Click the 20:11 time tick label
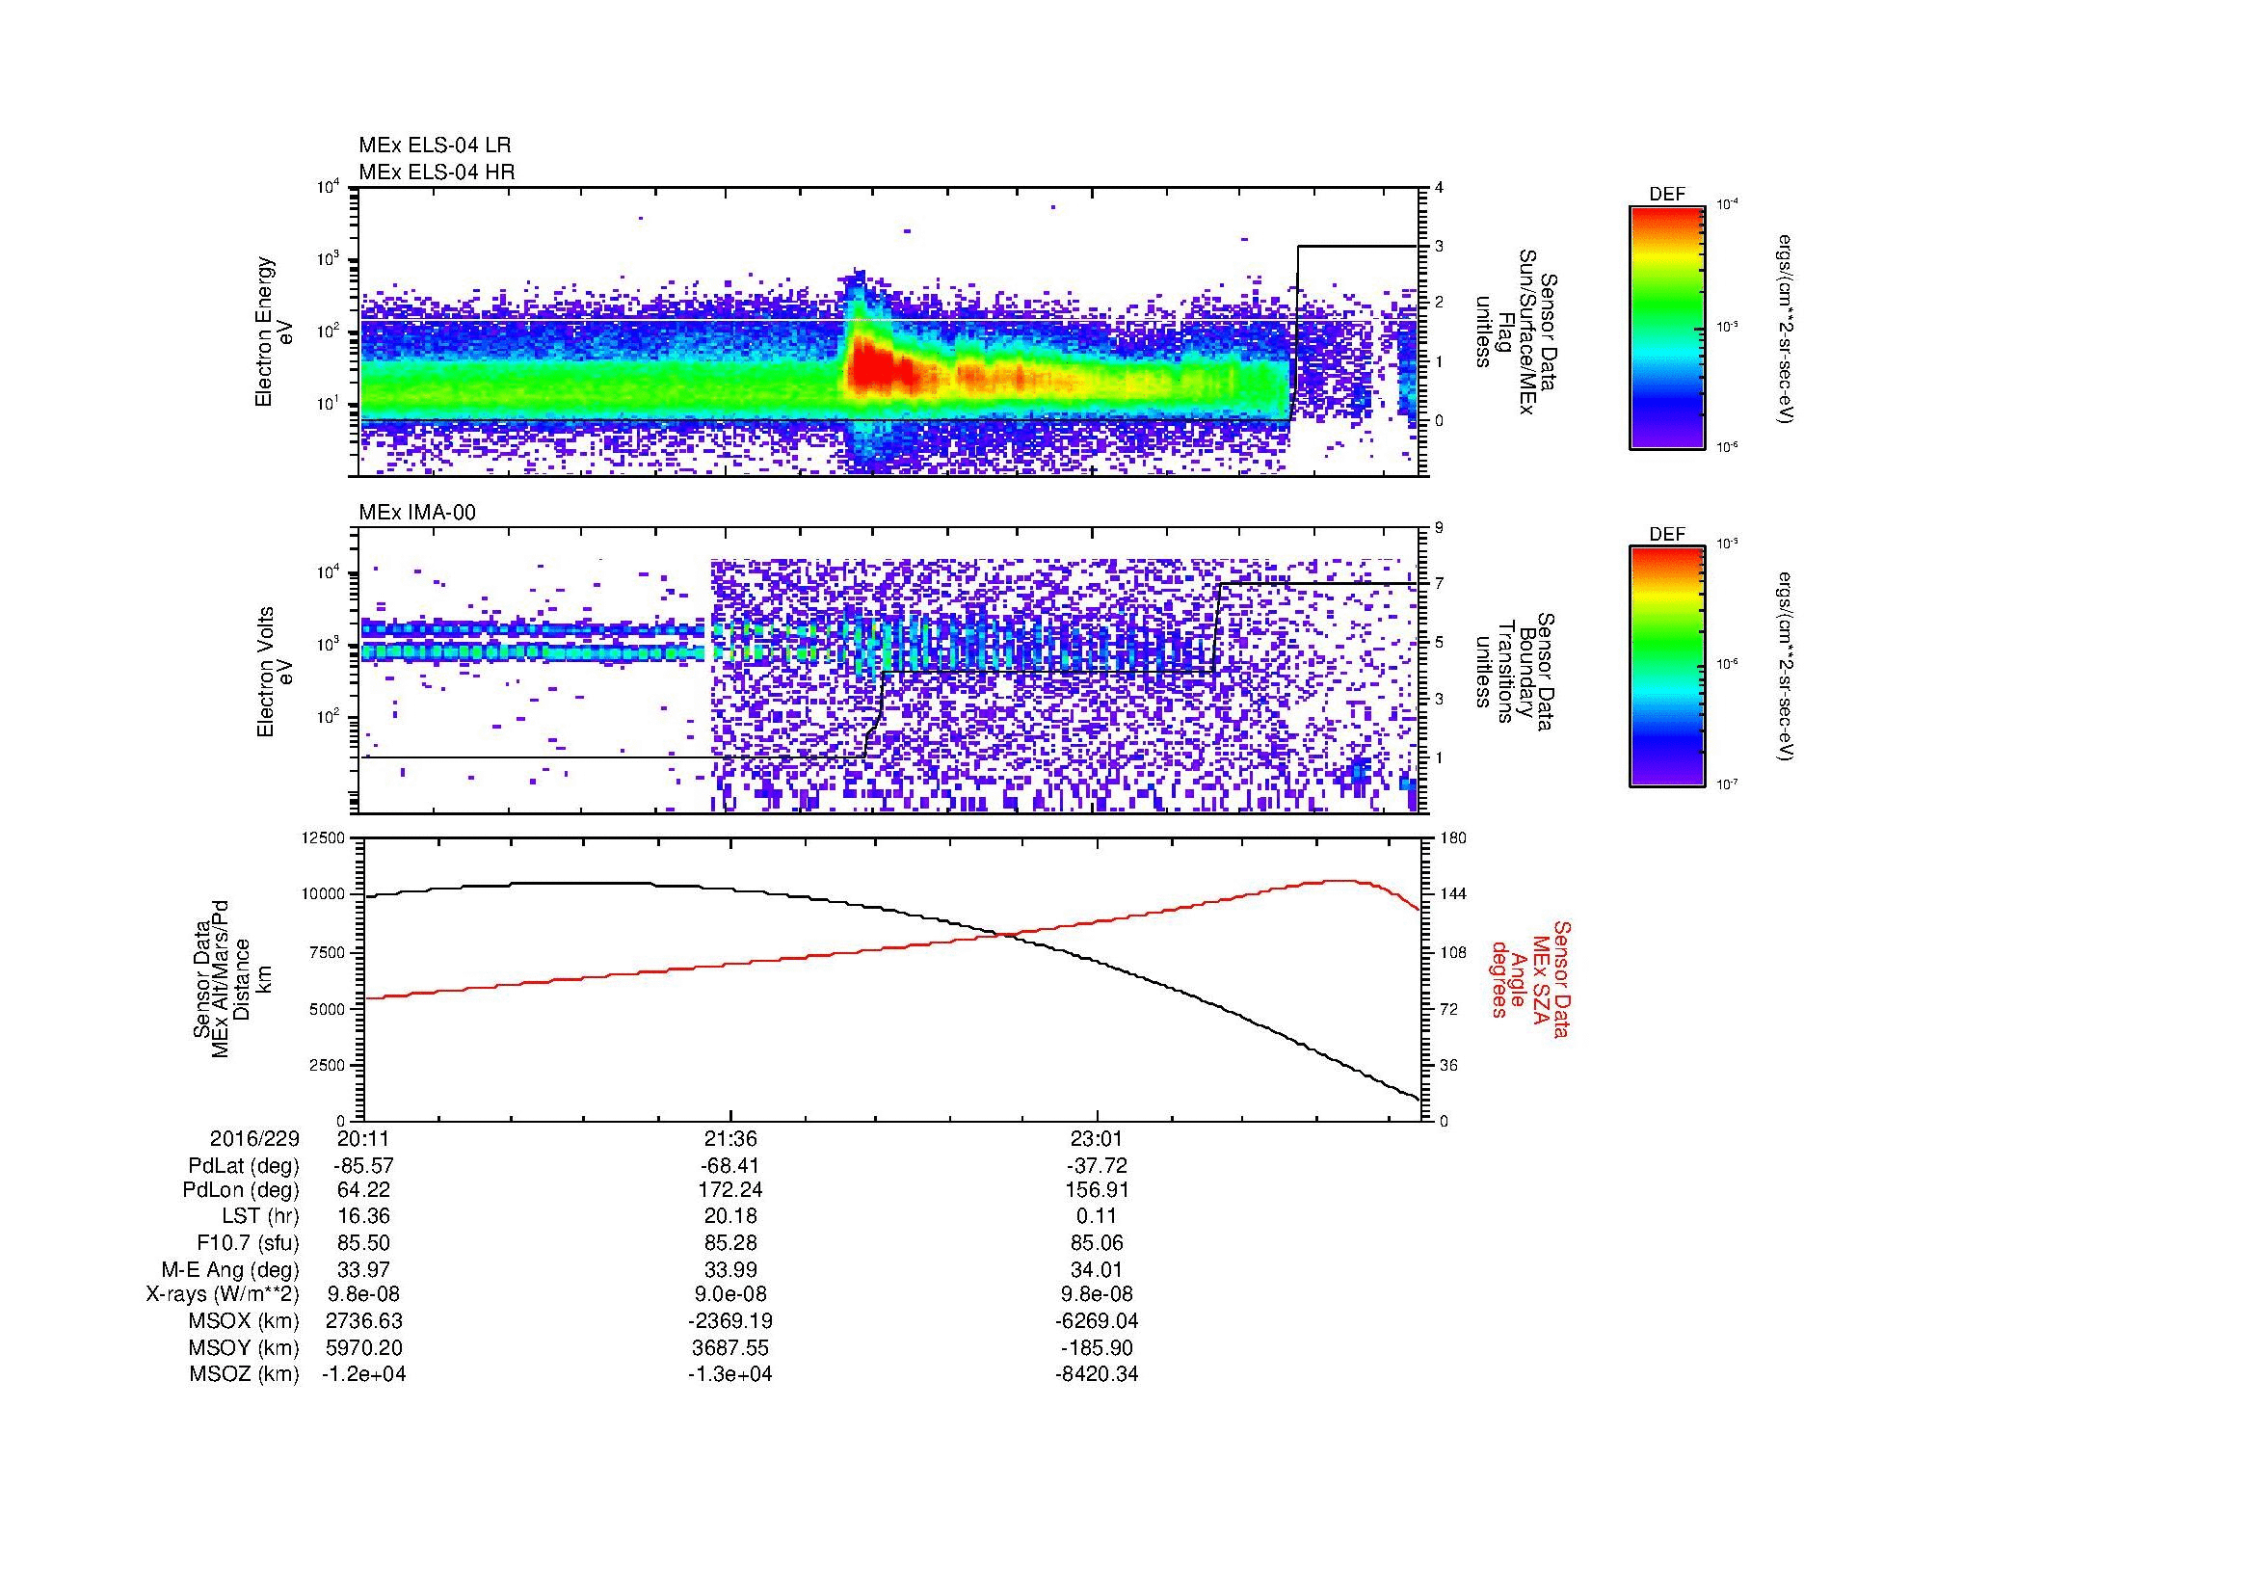The width and height of the screenshot is (2254, 1593). (x=364, y=1138)
